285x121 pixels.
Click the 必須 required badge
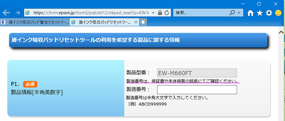30,84
